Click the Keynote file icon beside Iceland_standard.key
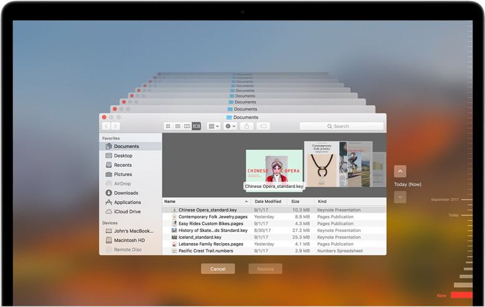This screenshot has height=307, width=485. pos(174,237)
